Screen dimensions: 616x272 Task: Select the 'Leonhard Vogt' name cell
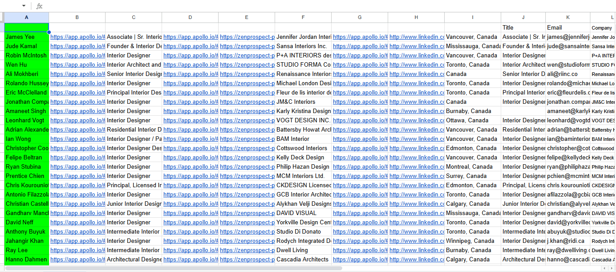tap(26, 120)
